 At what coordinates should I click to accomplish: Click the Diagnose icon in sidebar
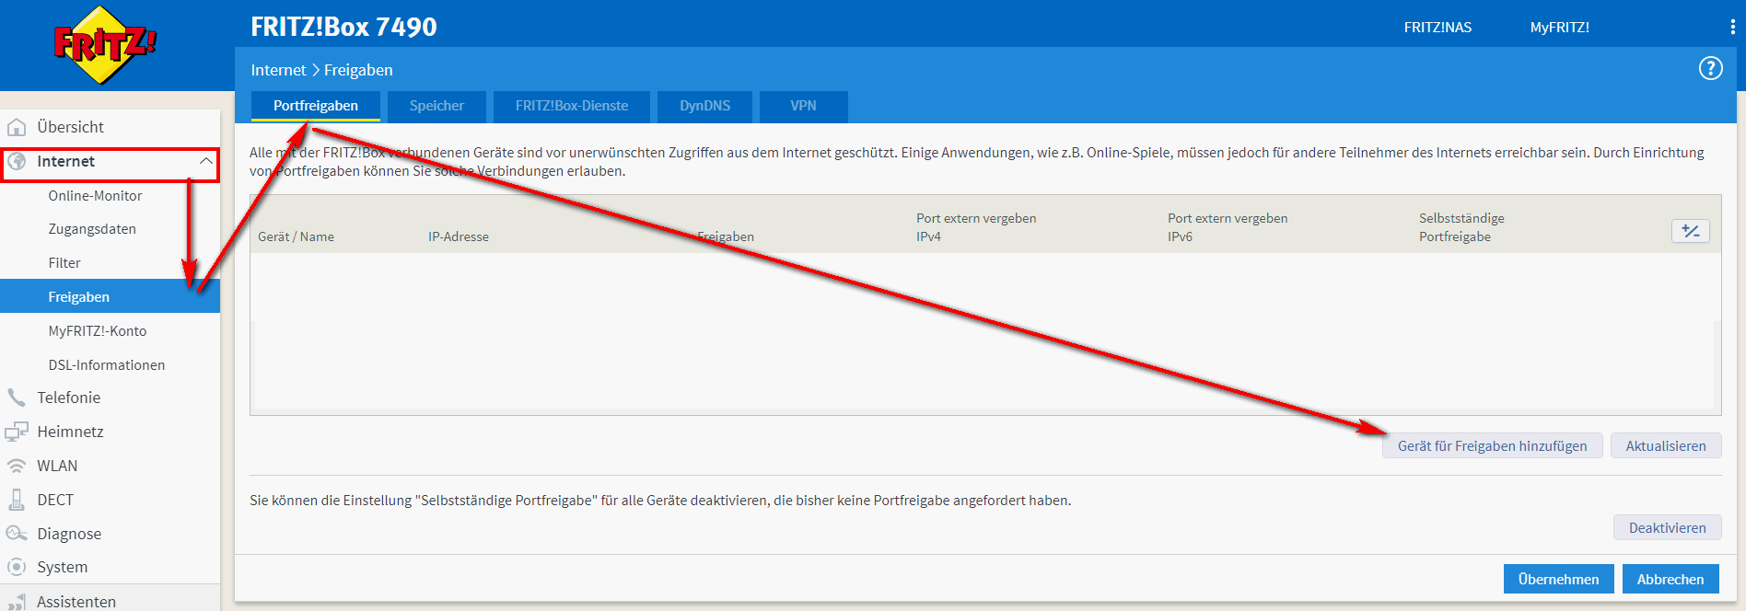pyautogui.click(x=17, y=534)
